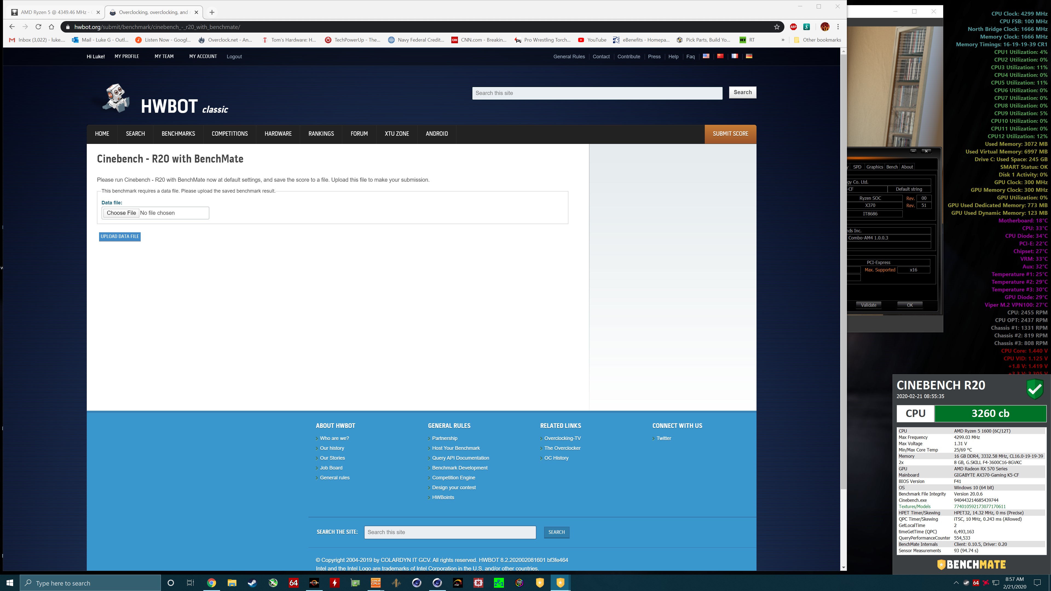This screenshot has height=591, width=1051.
Task: Open the COMPETITIONS menu item
Action: click(230, 134)
